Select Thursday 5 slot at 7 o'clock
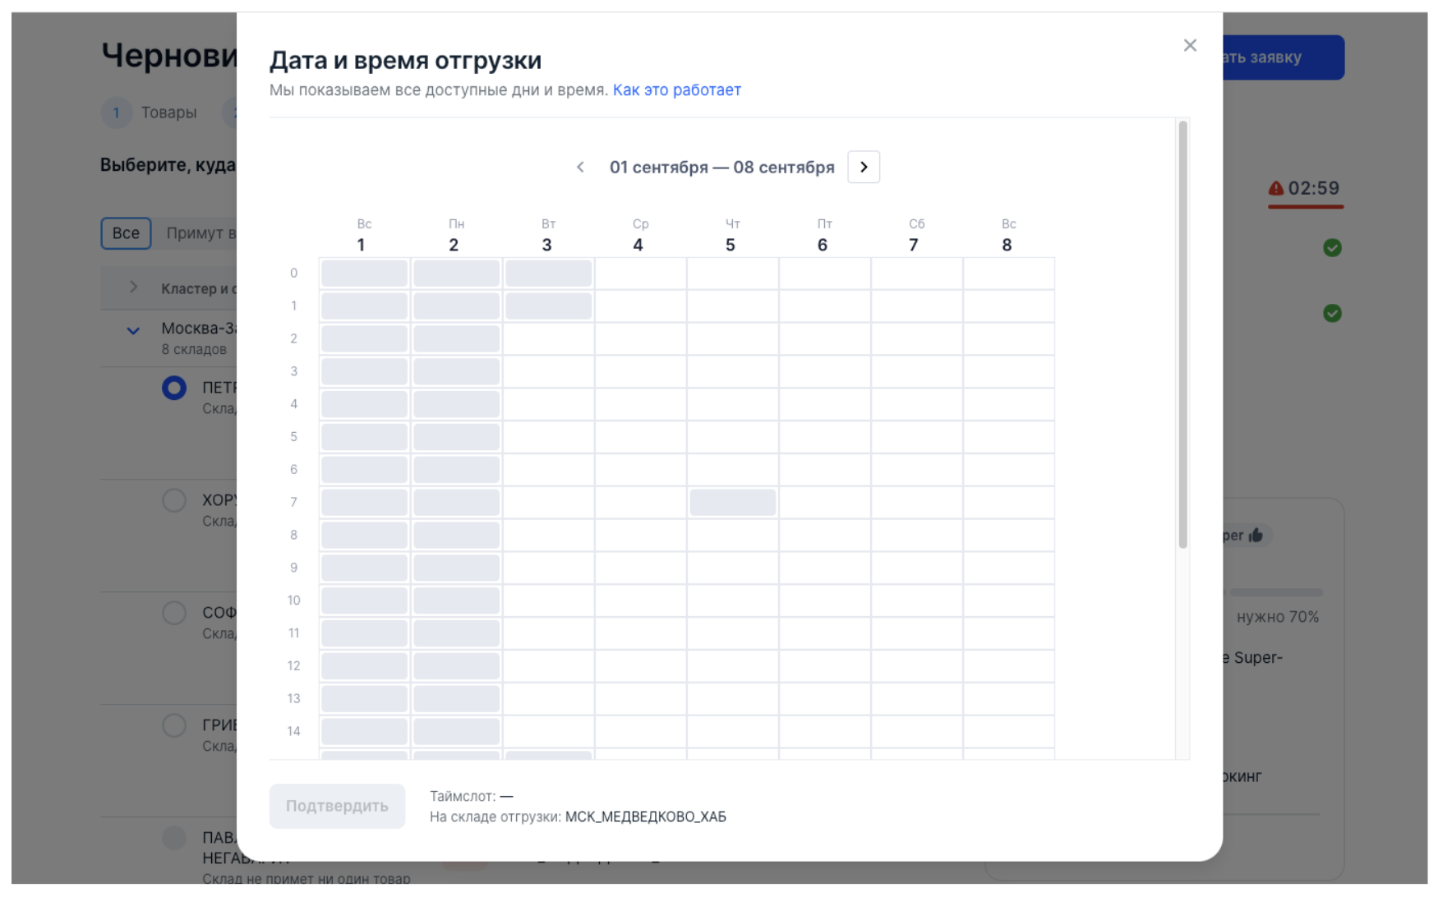This screenshot has width=1438, height=897. [733, 502]
